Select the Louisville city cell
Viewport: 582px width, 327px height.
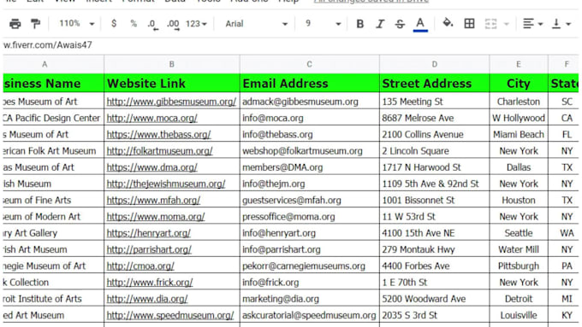click(519, 315)
